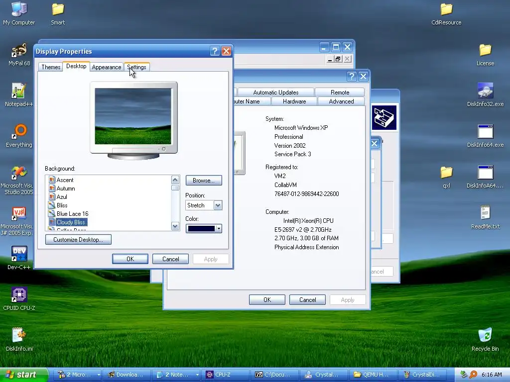
Task: Launch CPUID CPU-Z desktop shortcut
Action: pos(19,299)
